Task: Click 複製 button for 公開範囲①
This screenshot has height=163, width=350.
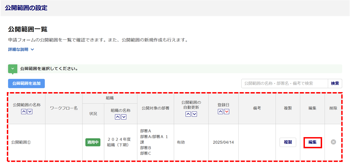Action: [x=288, y=142]
